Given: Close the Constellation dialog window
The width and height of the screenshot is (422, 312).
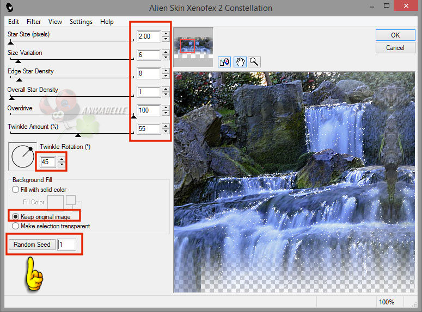Looking at the screenshot, I should tap(406, 5).
